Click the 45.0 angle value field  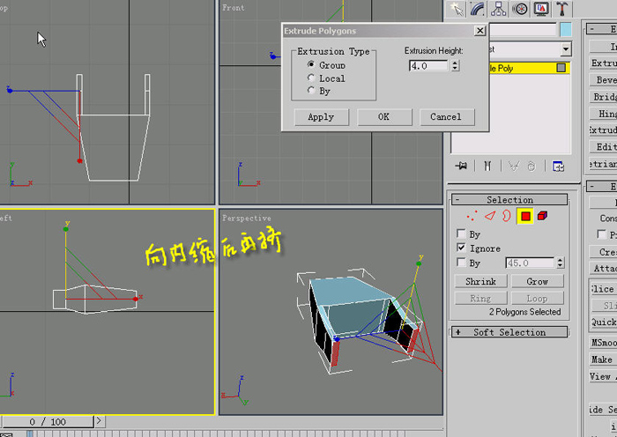[x=530, y=263]
